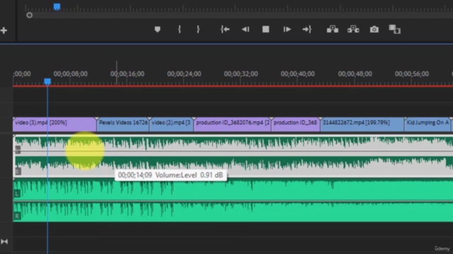Click the volume rubber band on the grey audio clip
This screenshot has height=254, width=453.
(233, 151)
